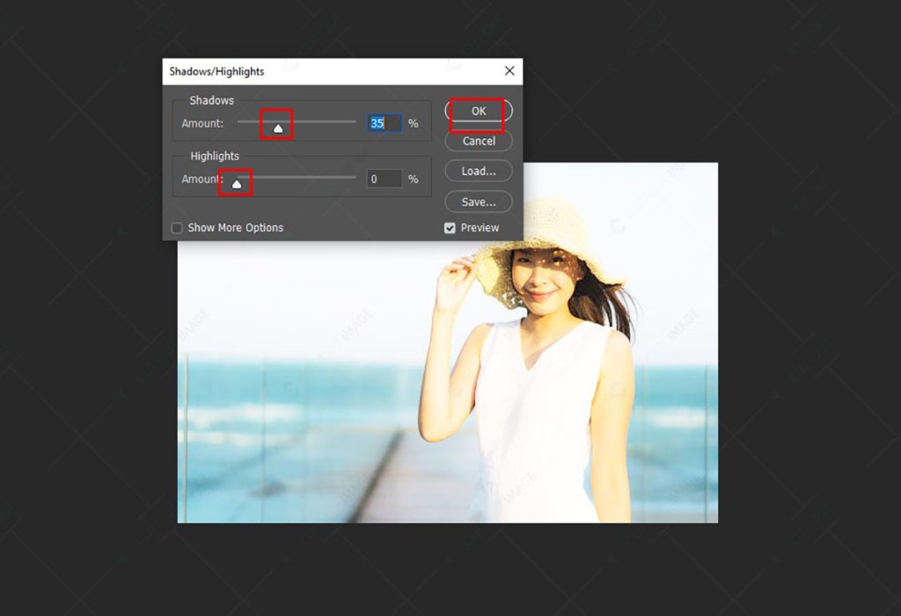This screenshot has height=616, width=901.
Task: Cancel the Shadows/Highlights adjustment
Action: click(x=478, y=141)
